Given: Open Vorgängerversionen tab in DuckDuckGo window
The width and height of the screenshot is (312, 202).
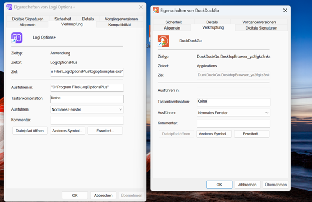Looking at the screenshot, I should click(x=259, y=22).
